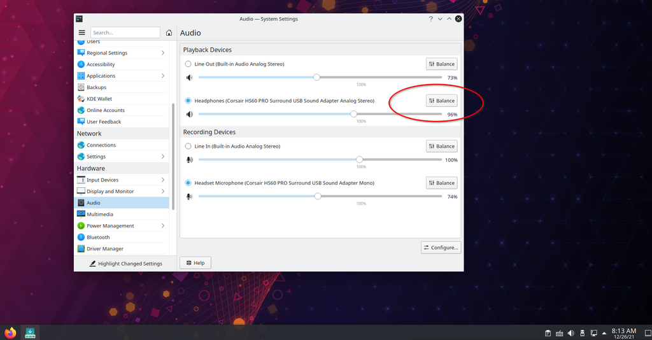Open Balance for Headphones device
Viewport: 652px width, 340px height.
(x=441, y=101)
